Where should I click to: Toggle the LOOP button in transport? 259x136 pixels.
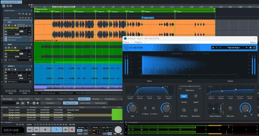(x=86, y=133)
